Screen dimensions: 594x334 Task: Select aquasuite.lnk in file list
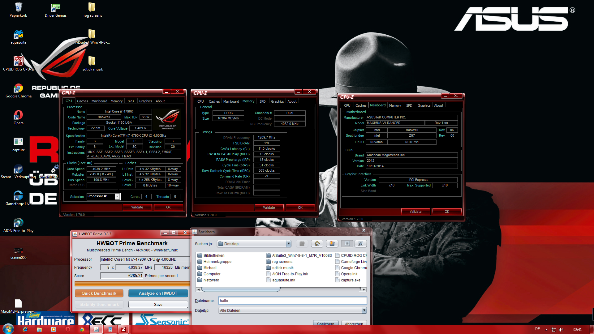pyautogui.click(x=281, y=280)
